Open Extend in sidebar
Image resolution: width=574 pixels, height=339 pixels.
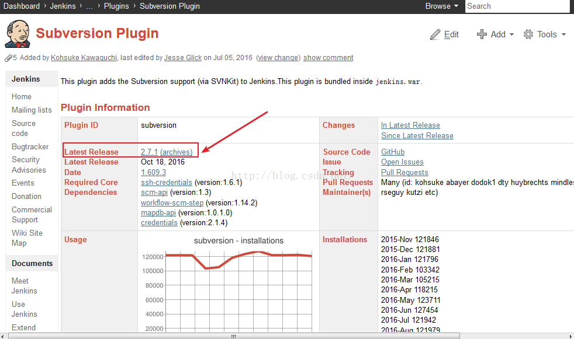(x=23, y=328)
